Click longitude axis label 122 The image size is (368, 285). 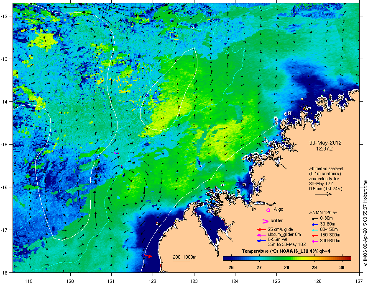153,281
